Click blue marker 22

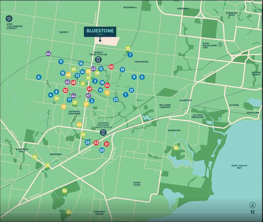87,142
